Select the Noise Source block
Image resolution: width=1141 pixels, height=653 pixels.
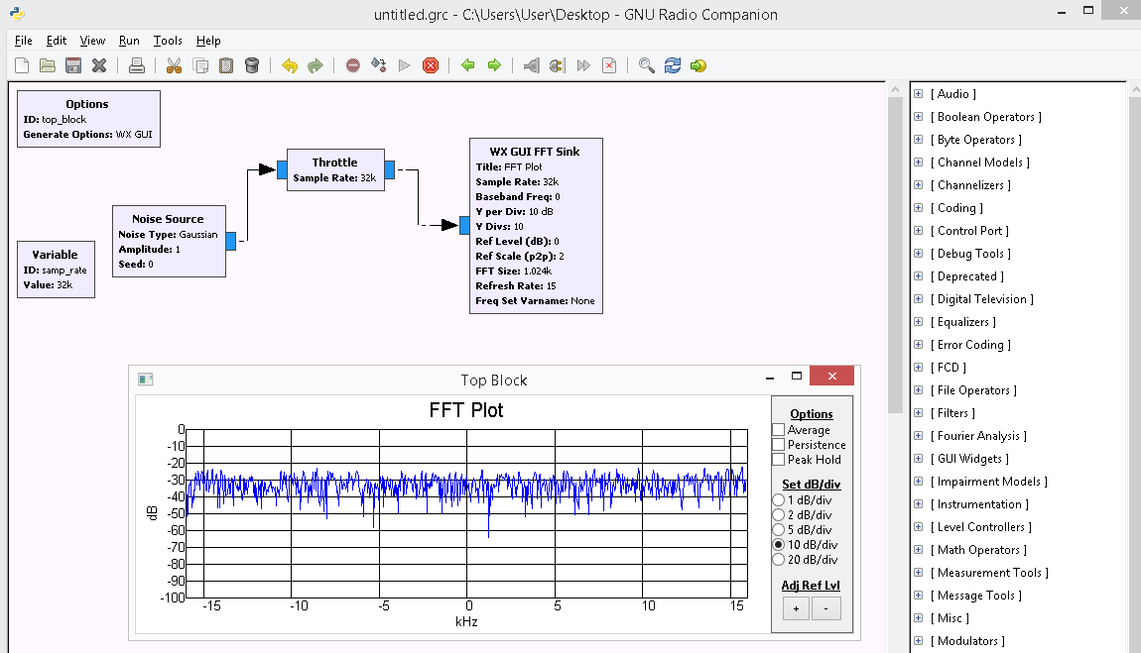click(169, 241)
